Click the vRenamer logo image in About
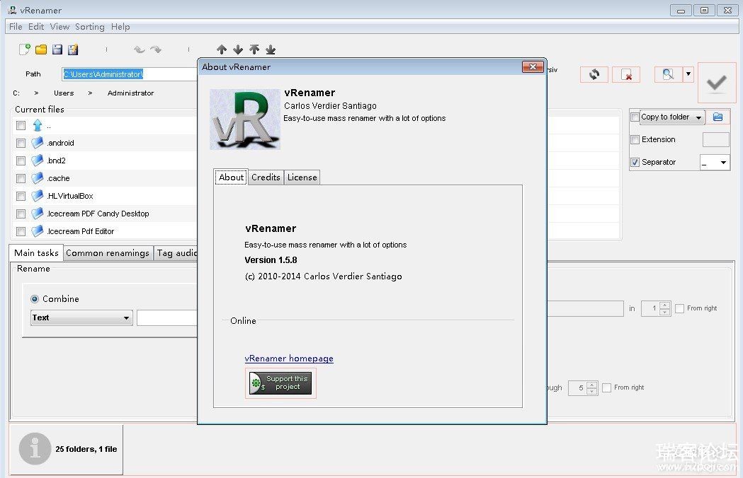743x478 pixels. 245,119
